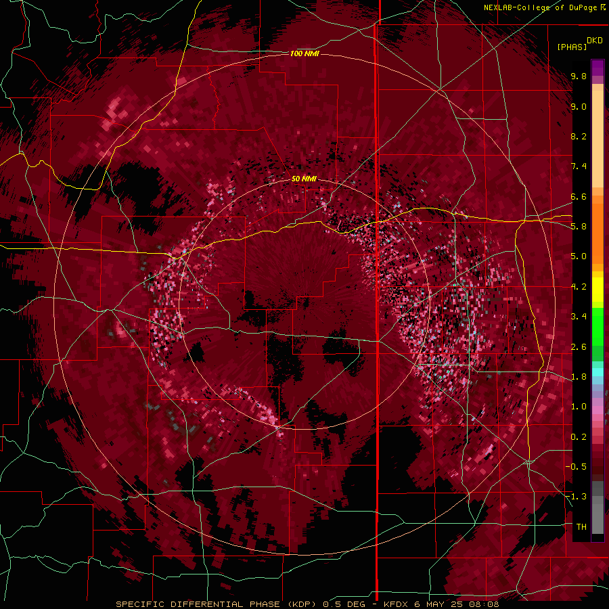Click the 8.2 value on color scale

click(x=579, y=136)
